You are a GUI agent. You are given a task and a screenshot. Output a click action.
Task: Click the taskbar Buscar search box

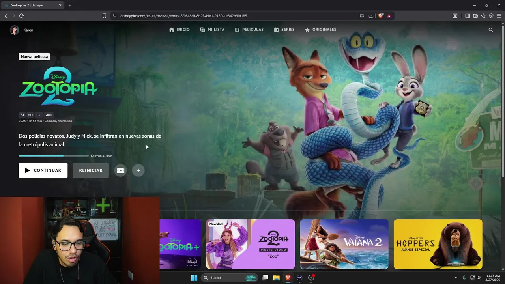click(230, 278)
